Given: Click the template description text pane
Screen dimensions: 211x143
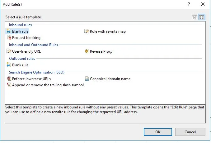Looking at the screenshot, I should coord(105,113).
